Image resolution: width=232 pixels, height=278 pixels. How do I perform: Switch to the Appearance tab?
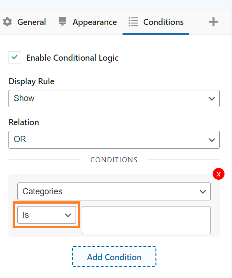88,22
